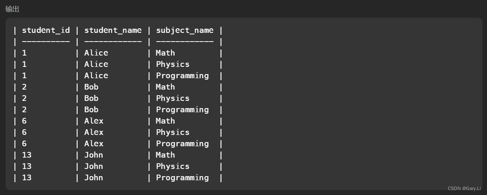Click Programming in Alex's row

182,144
